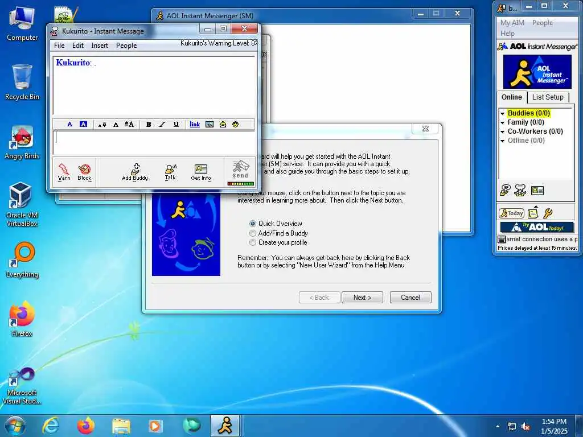
Task: Open People menu in Buddy List window
Action: [543, 23]
